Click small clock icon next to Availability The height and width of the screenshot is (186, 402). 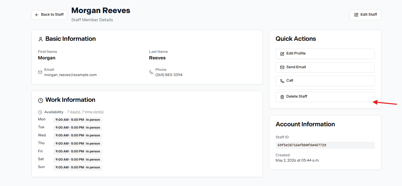40,112
